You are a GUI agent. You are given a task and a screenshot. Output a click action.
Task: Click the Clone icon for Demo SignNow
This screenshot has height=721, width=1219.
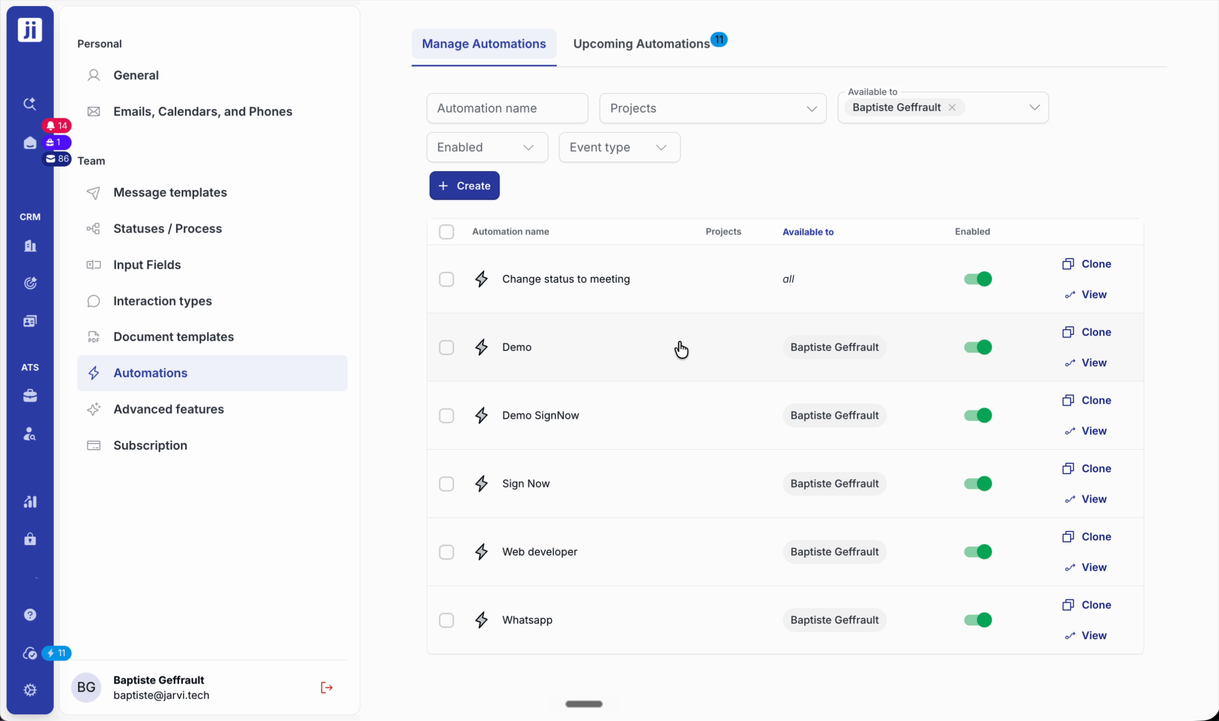click(x=1068, y=401)
